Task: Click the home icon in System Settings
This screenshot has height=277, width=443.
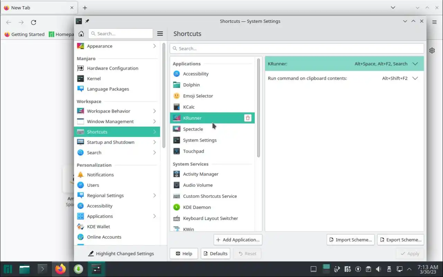Action: (x=81, y=34)
